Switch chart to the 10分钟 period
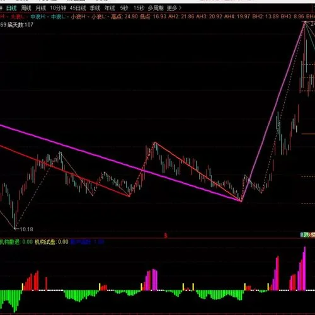315x315 pixels. pyautogui.click(x=58, y=8)
